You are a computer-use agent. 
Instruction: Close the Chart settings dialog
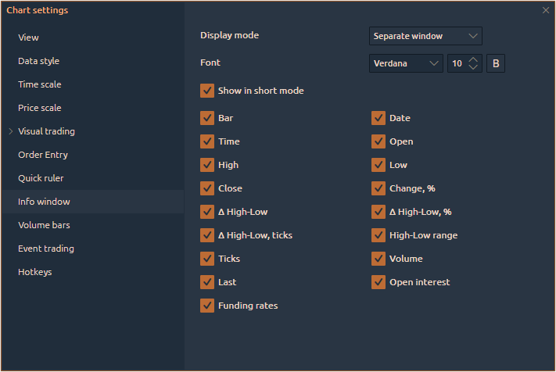coord(545,10)
